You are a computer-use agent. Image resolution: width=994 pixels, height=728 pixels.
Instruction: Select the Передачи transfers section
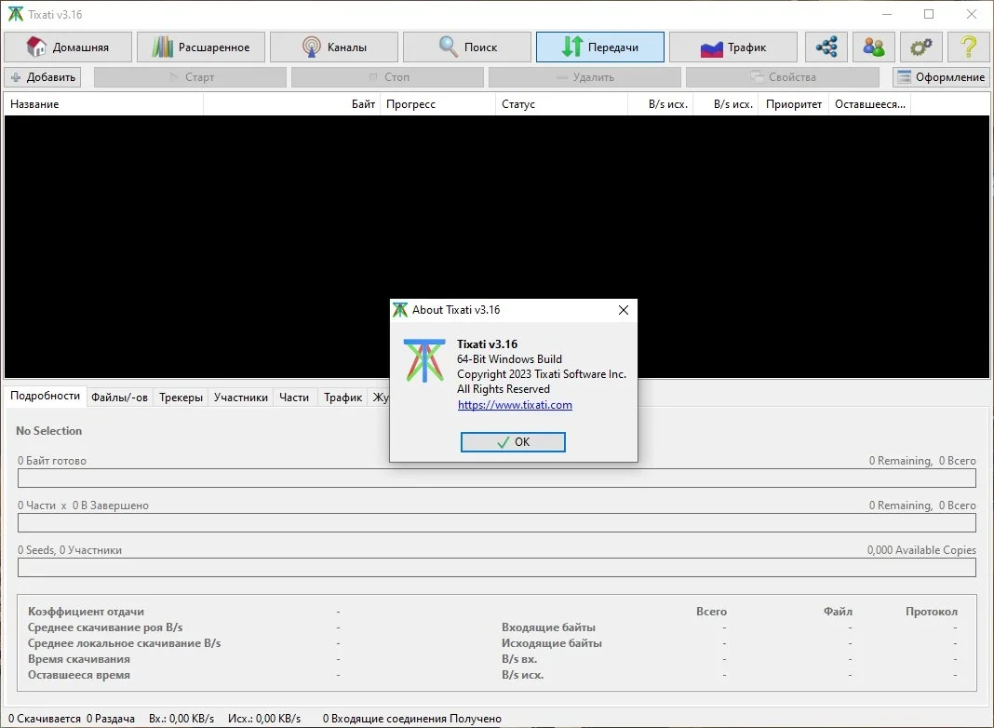pos(600,47)
